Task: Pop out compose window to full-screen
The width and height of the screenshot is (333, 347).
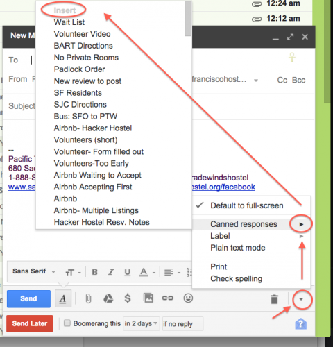Action: tap(290, 37)
